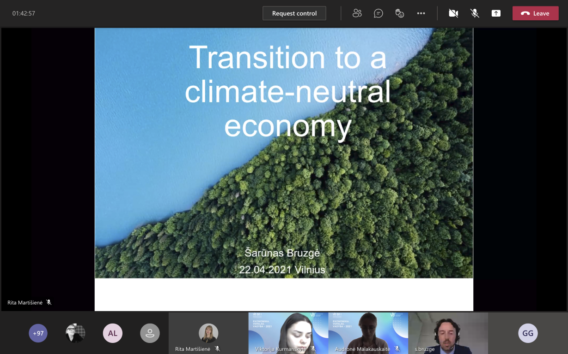The width and height of the screenshot is (568, 354).
Task: Select Viktorija Kurmanskytė's video tile
Action: (288, 333)
